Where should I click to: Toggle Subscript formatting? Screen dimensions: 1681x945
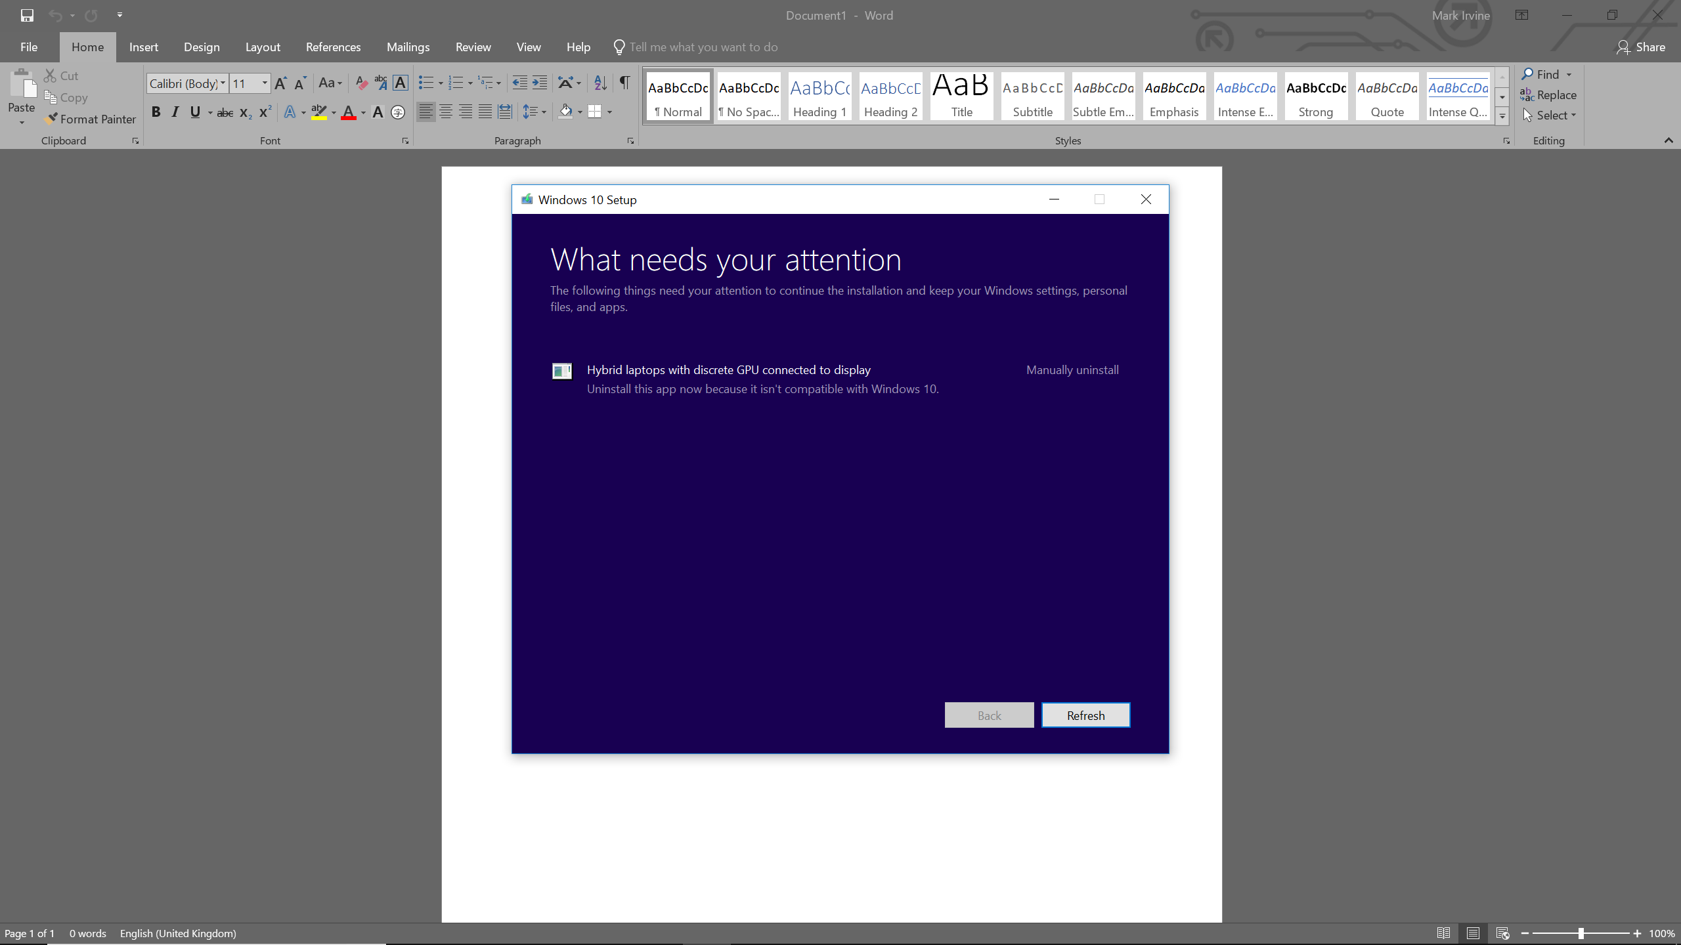click(246, 113)
